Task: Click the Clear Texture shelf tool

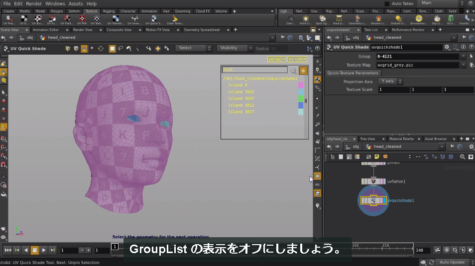Action: click(175, 20)
